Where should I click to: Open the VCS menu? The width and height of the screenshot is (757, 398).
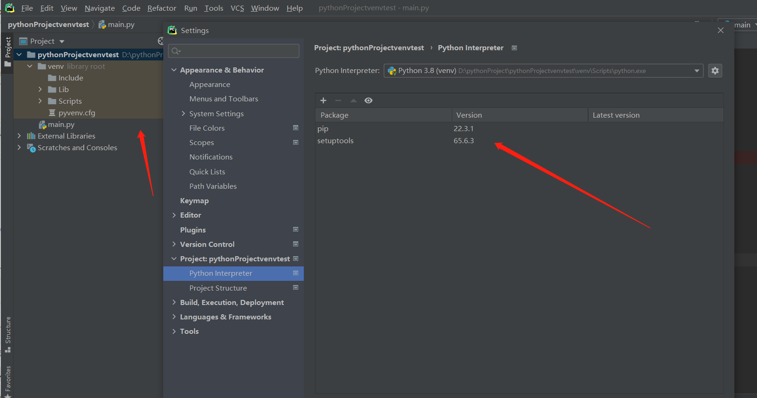pos(237,8)
